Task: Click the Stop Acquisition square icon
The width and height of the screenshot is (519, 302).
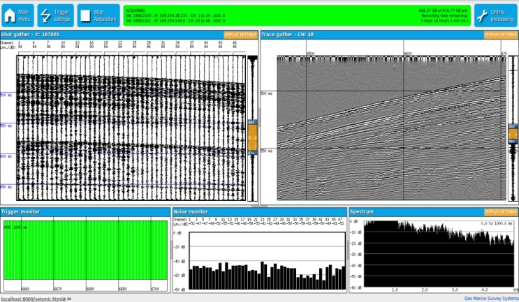Action: tap(85, 15)
